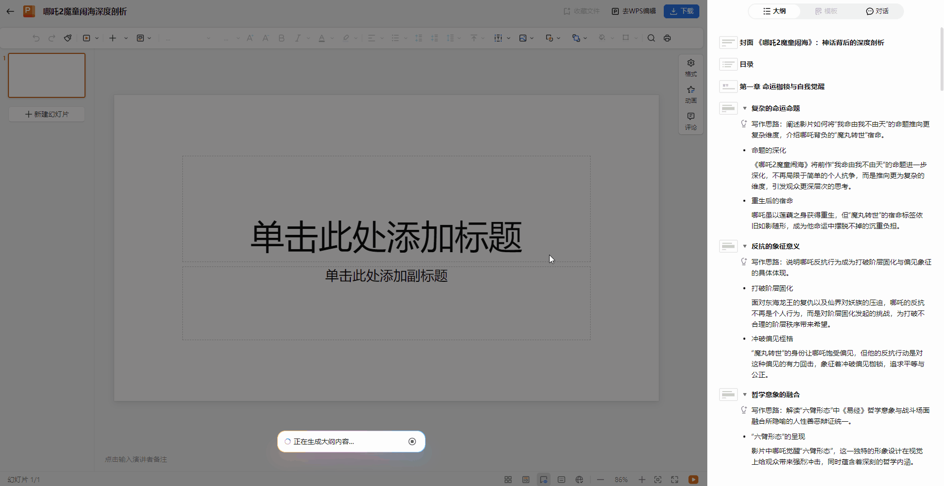
Task: Open dropdown arrow next to plus insert icon
Action: tap(126, 38)
